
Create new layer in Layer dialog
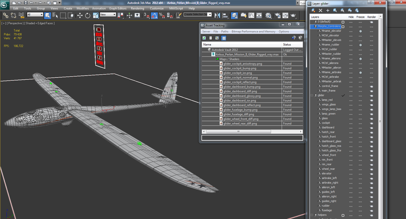tap(313, 10)
